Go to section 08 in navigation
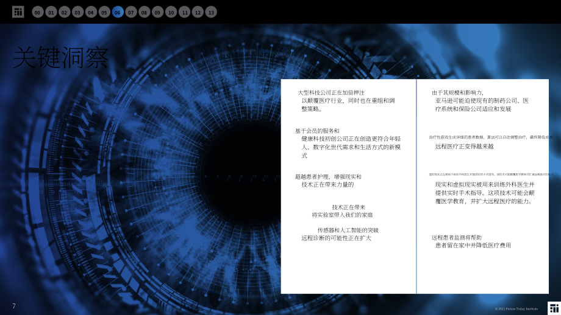 click(x=144, y=12)
